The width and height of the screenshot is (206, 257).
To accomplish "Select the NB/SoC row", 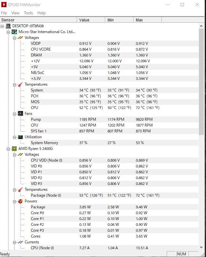I will 114,73.
